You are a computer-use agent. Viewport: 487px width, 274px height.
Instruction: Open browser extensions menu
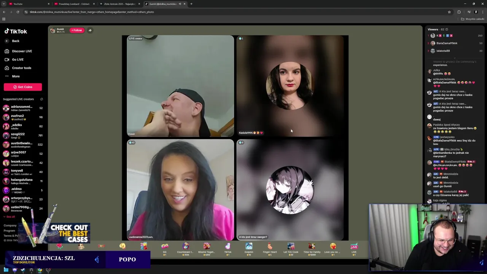[x=459, y=12]
